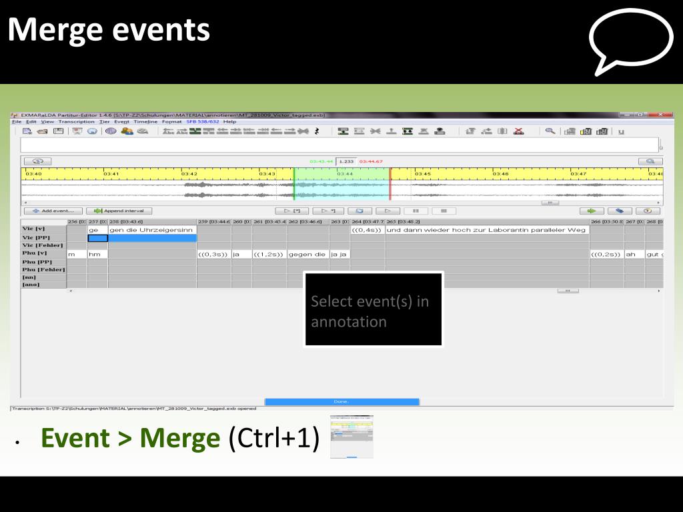The height and width of the screenshot is (512, 683).
Task: Click the event 'gen die Uhrzeigersinn'
Action: [153, 230]
